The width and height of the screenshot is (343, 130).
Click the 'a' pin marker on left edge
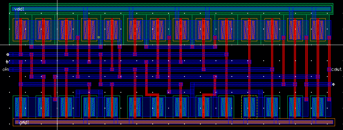point(8,54)
